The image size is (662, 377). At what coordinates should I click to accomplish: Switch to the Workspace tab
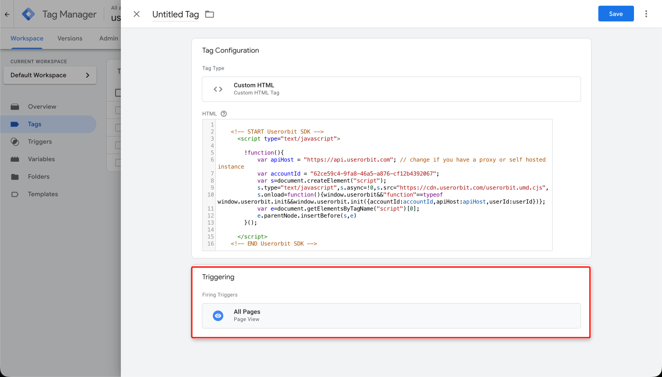coord(27,38)
